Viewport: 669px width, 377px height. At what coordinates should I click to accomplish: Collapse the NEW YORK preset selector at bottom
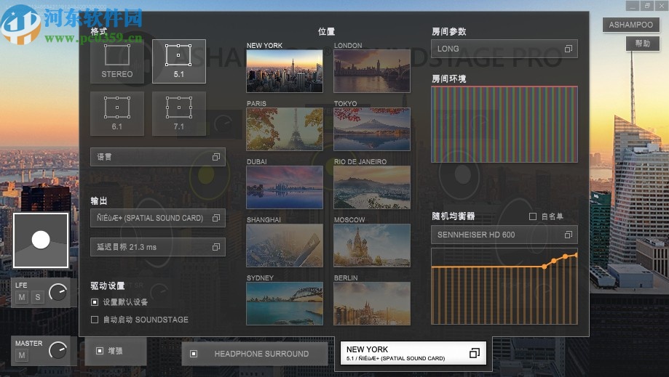(x=413, y=353)
